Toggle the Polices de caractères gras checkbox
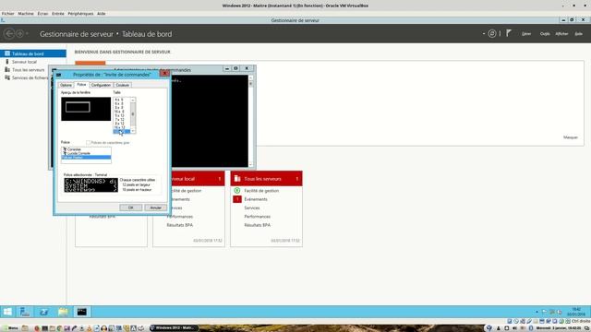The width and height of the screenshot is (591, 332). click(89, 143)
